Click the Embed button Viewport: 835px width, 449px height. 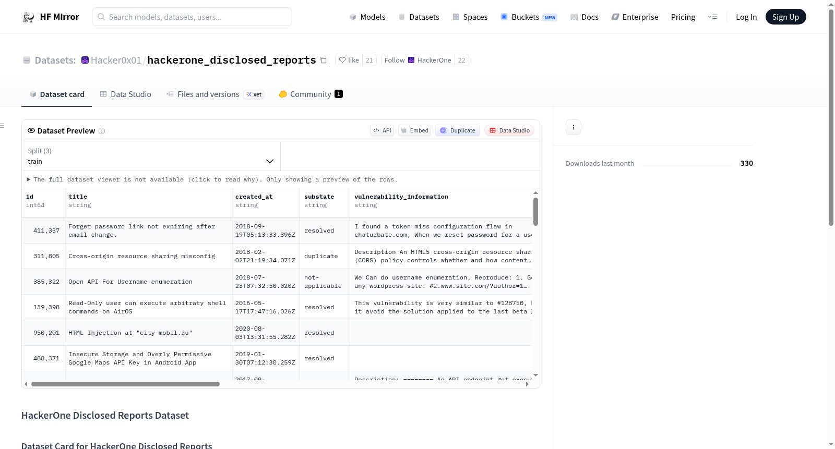(414, 131)
